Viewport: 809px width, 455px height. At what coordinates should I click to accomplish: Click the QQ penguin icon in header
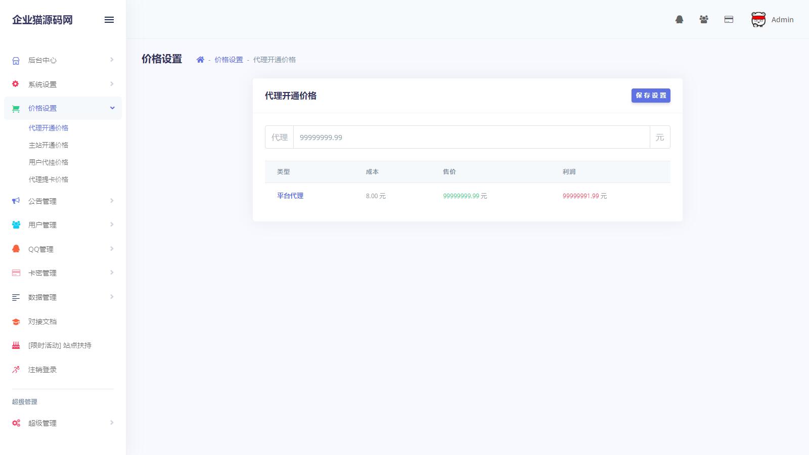[679, 20]
